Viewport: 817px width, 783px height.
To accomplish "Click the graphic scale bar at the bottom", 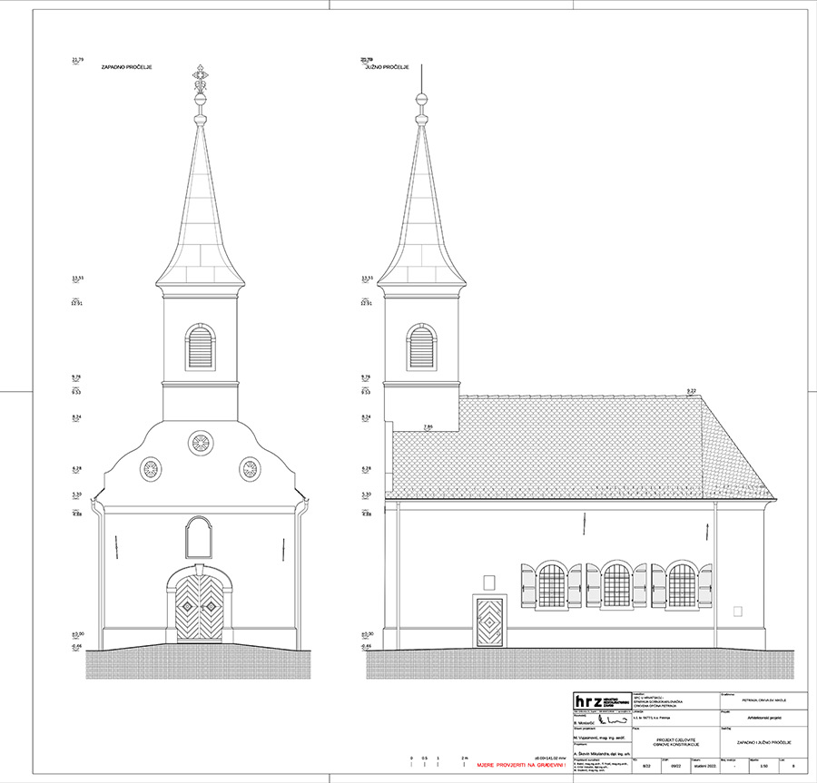I will pyautogui.click(x=438, y=758).
